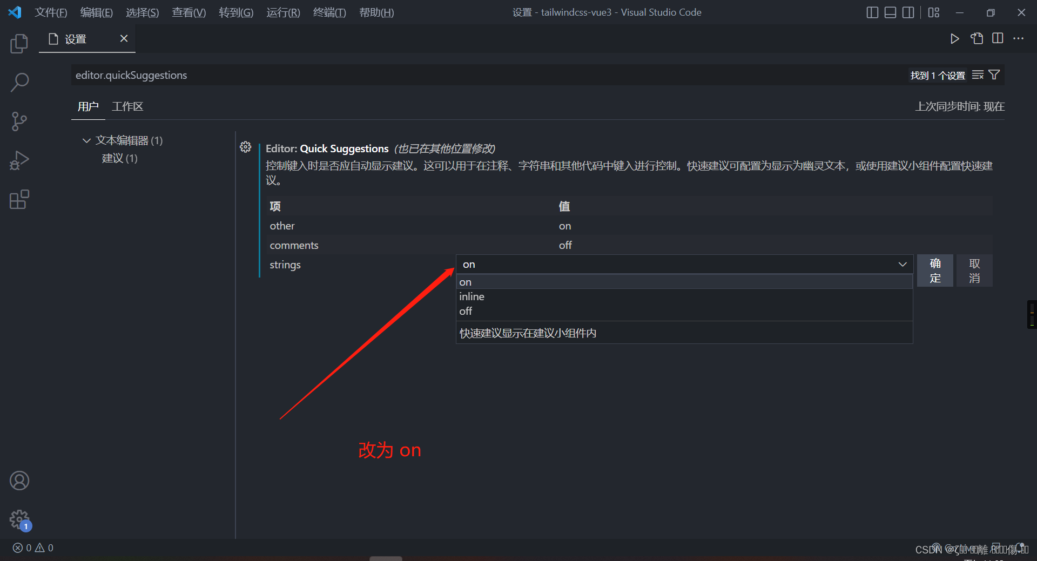
Task: Open the Source Control view
Action: point(19,121)
